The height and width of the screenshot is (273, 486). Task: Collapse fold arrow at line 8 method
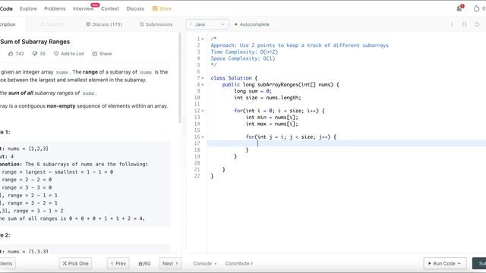pyautogui.click(x=203, y=84)
